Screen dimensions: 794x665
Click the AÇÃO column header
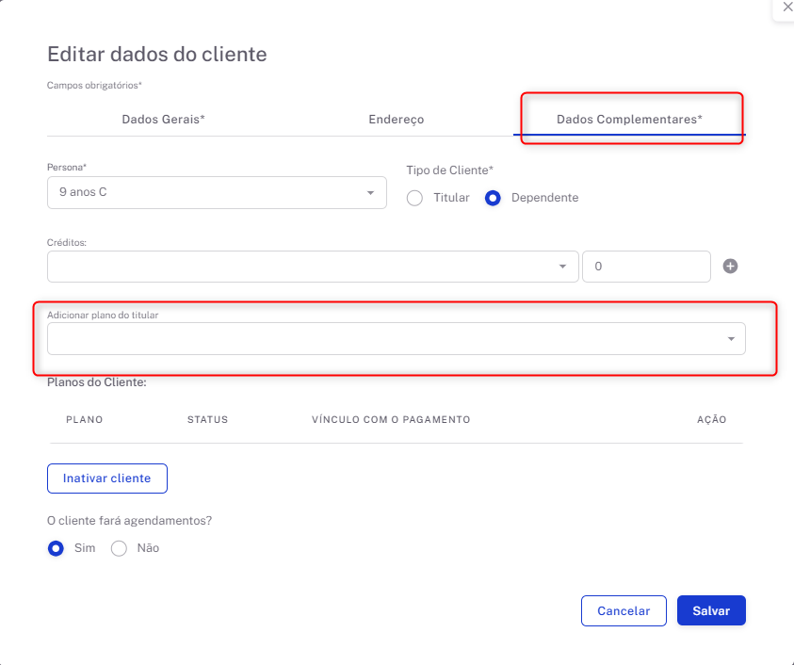pos(711,420)
